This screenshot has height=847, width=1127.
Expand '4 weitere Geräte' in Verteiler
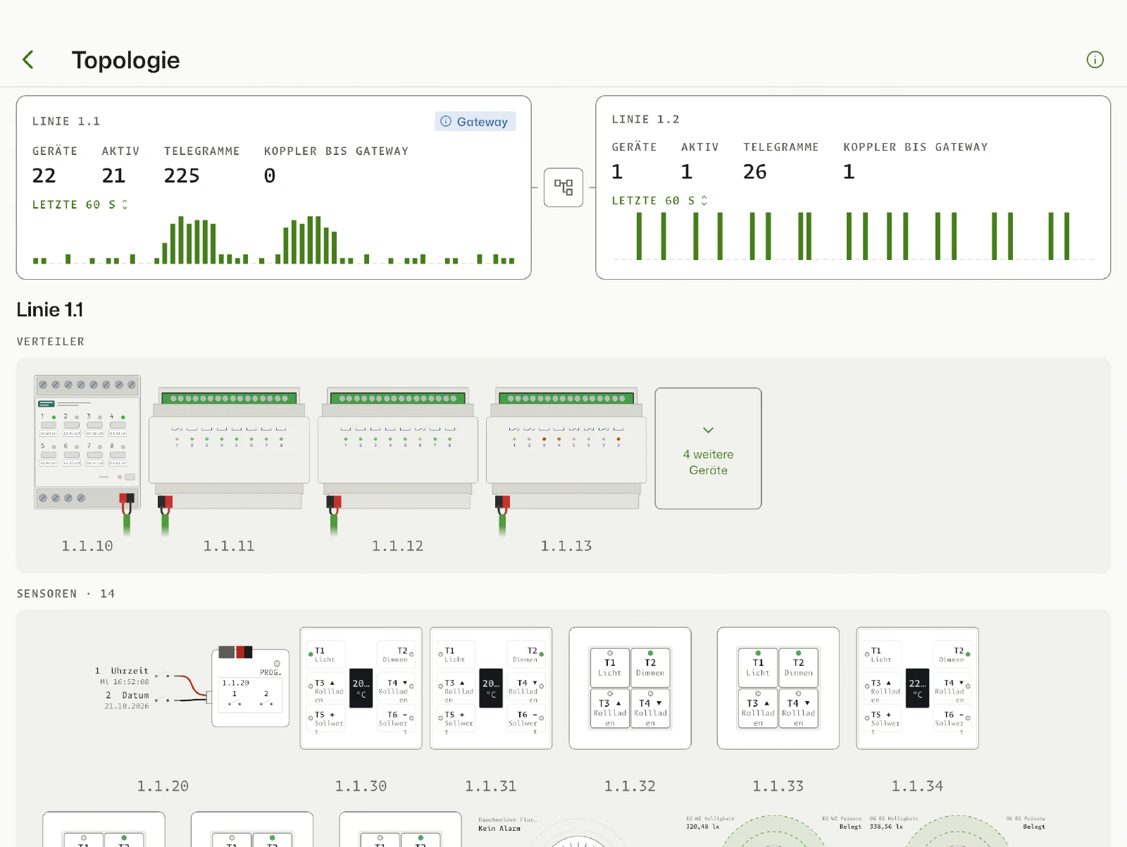point(708,448)
